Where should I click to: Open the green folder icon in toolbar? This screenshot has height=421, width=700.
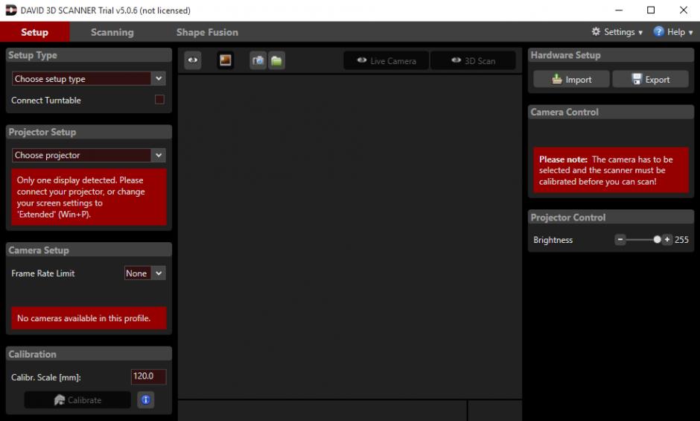pos(276,60)
